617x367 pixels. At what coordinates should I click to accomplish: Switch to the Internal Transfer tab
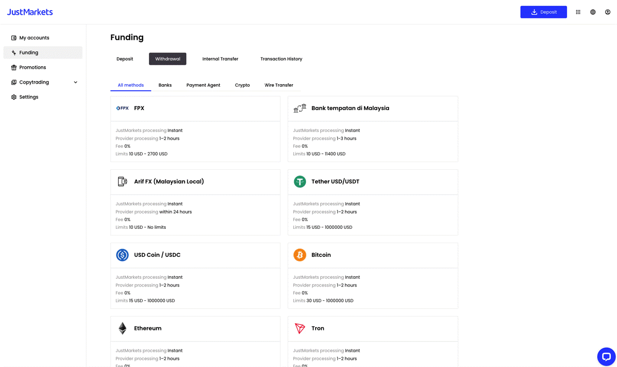(220, 59)
